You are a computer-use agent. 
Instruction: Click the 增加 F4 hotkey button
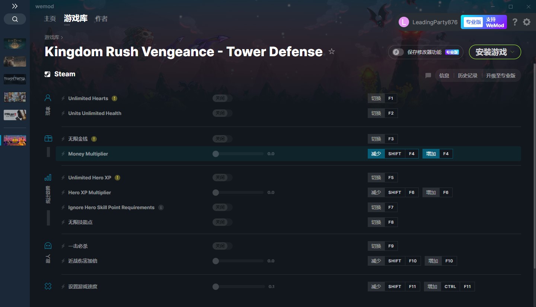[437, 154]
